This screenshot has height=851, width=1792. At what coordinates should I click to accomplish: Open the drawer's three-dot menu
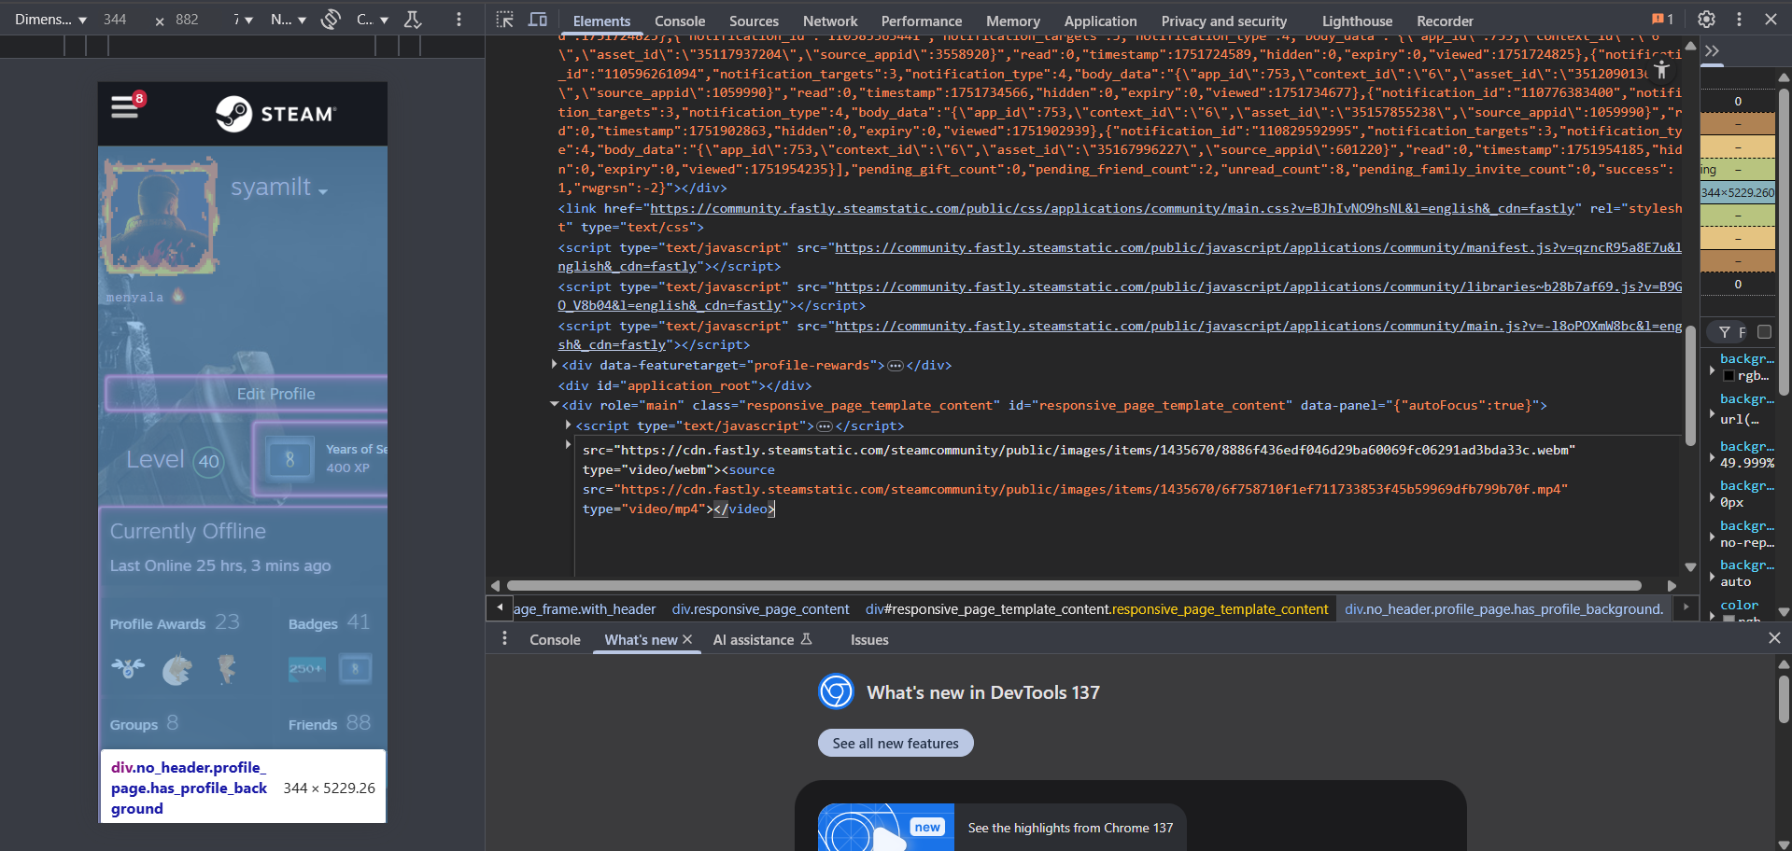point(504,639)
